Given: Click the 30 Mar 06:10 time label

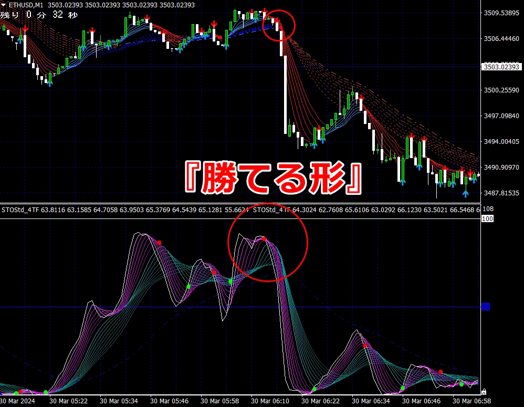Looking at the screenshot, I should point(270,401).
